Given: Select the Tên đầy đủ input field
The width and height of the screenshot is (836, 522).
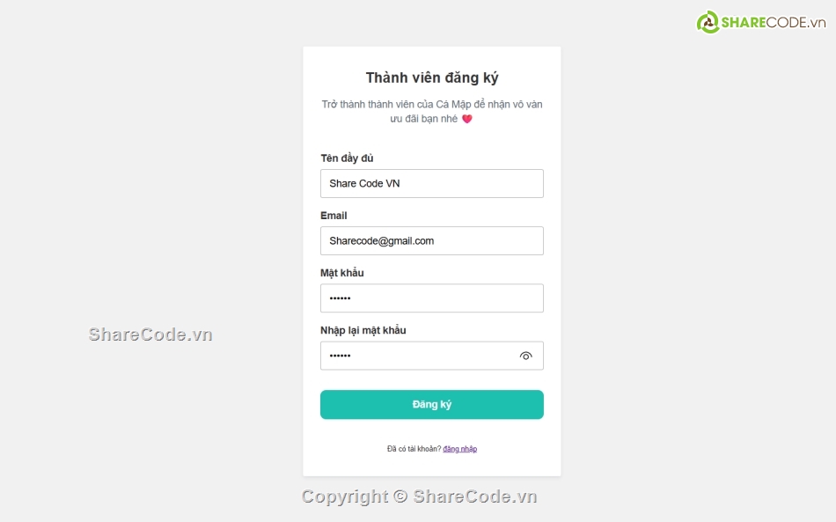Looking at the screenshot, I should point(431,183).
